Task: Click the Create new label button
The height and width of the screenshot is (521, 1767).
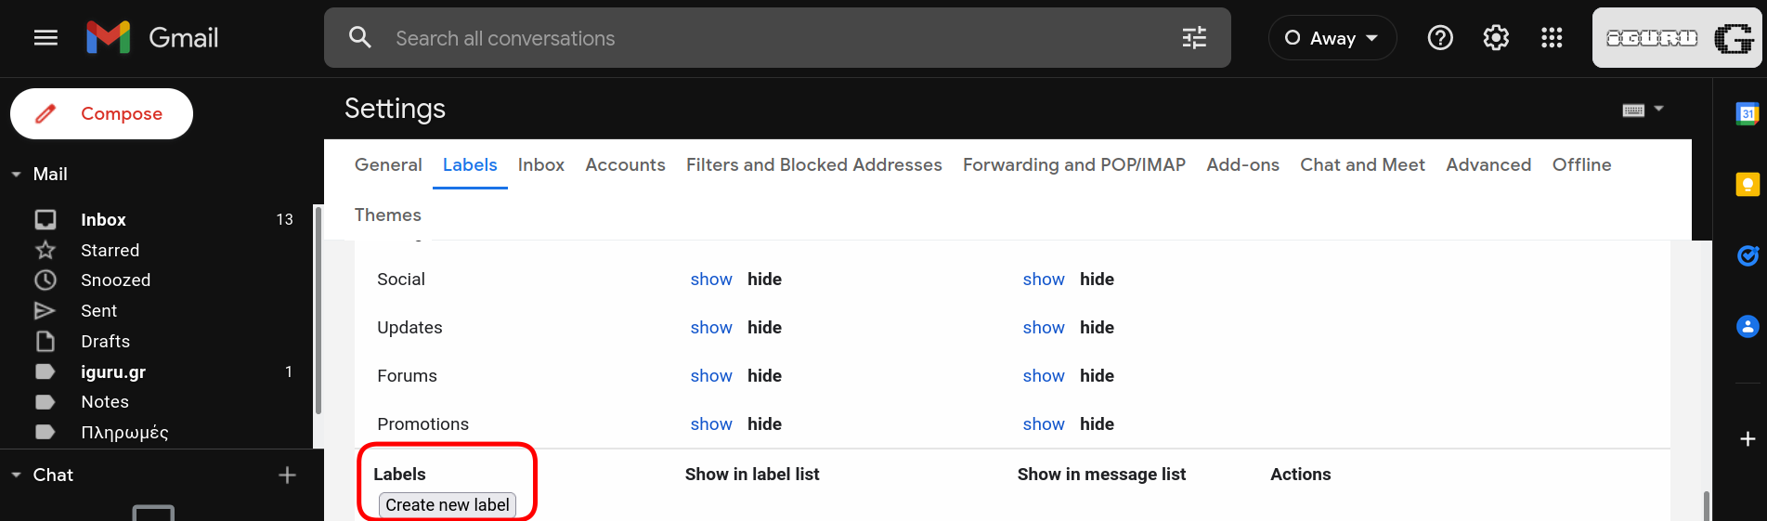Action: click(x=448, y=505)
